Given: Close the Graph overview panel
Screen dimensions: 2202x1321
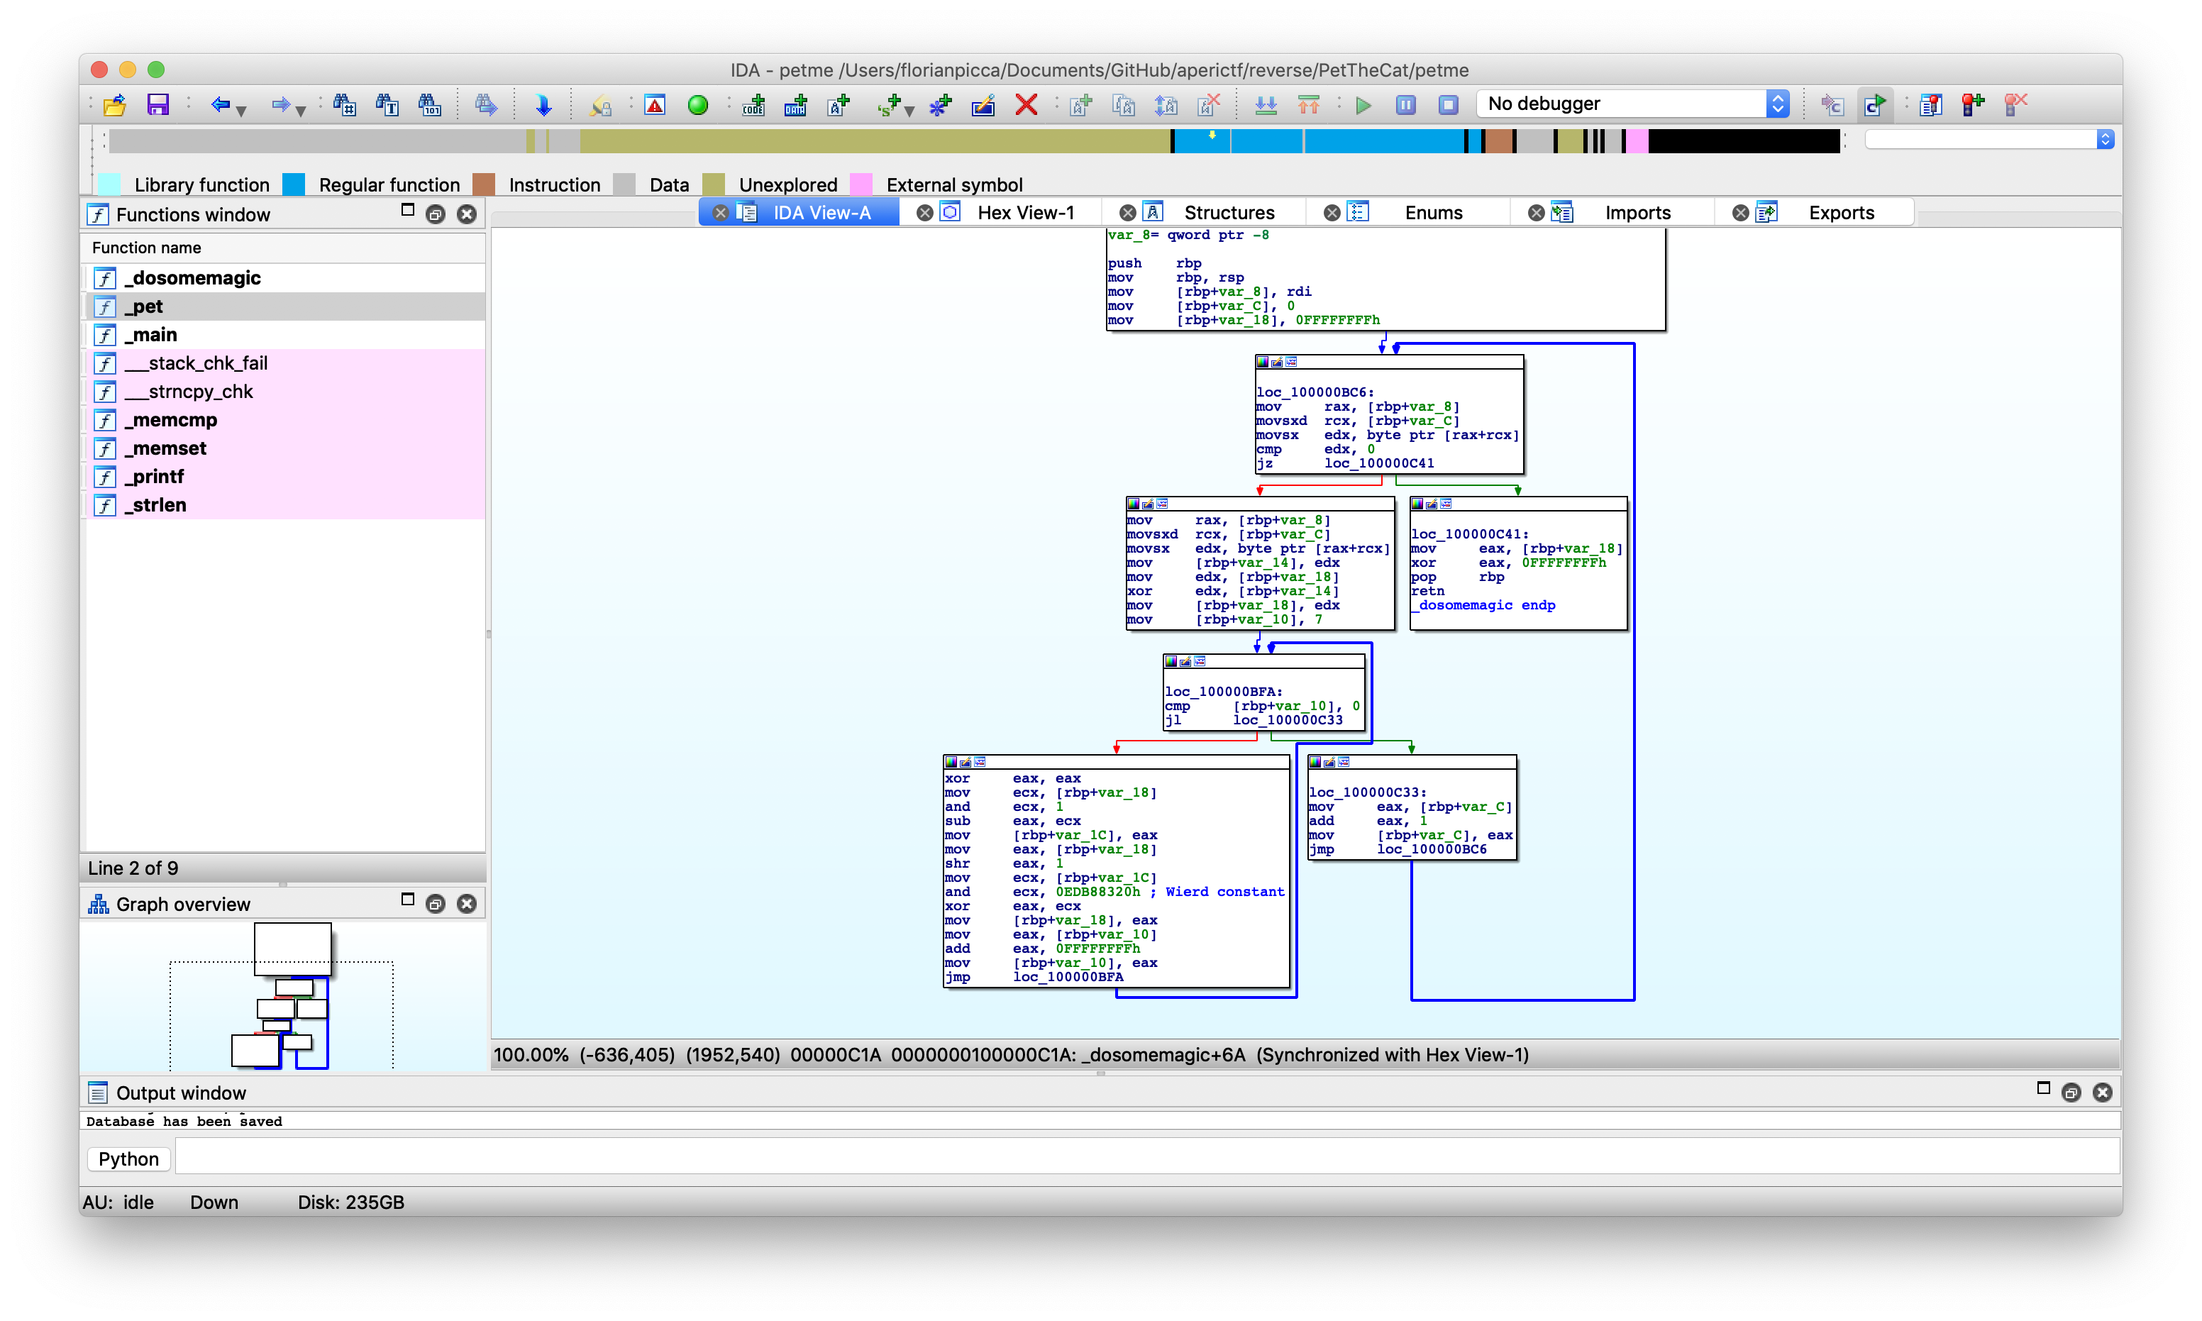Looking at the screenshot, I should click(x=466, y=904).
